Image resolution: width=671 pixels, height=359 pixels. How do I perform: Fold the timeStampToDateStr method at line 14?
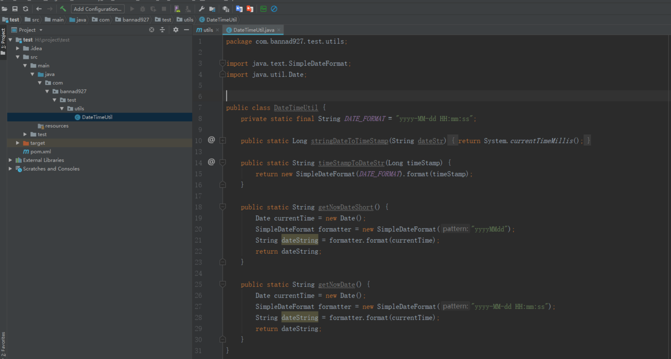tap(223, 163)
